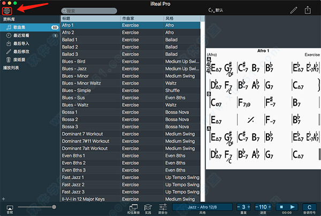Select the Ballad 1 song row
321x216 pixels.
(131, 40)
